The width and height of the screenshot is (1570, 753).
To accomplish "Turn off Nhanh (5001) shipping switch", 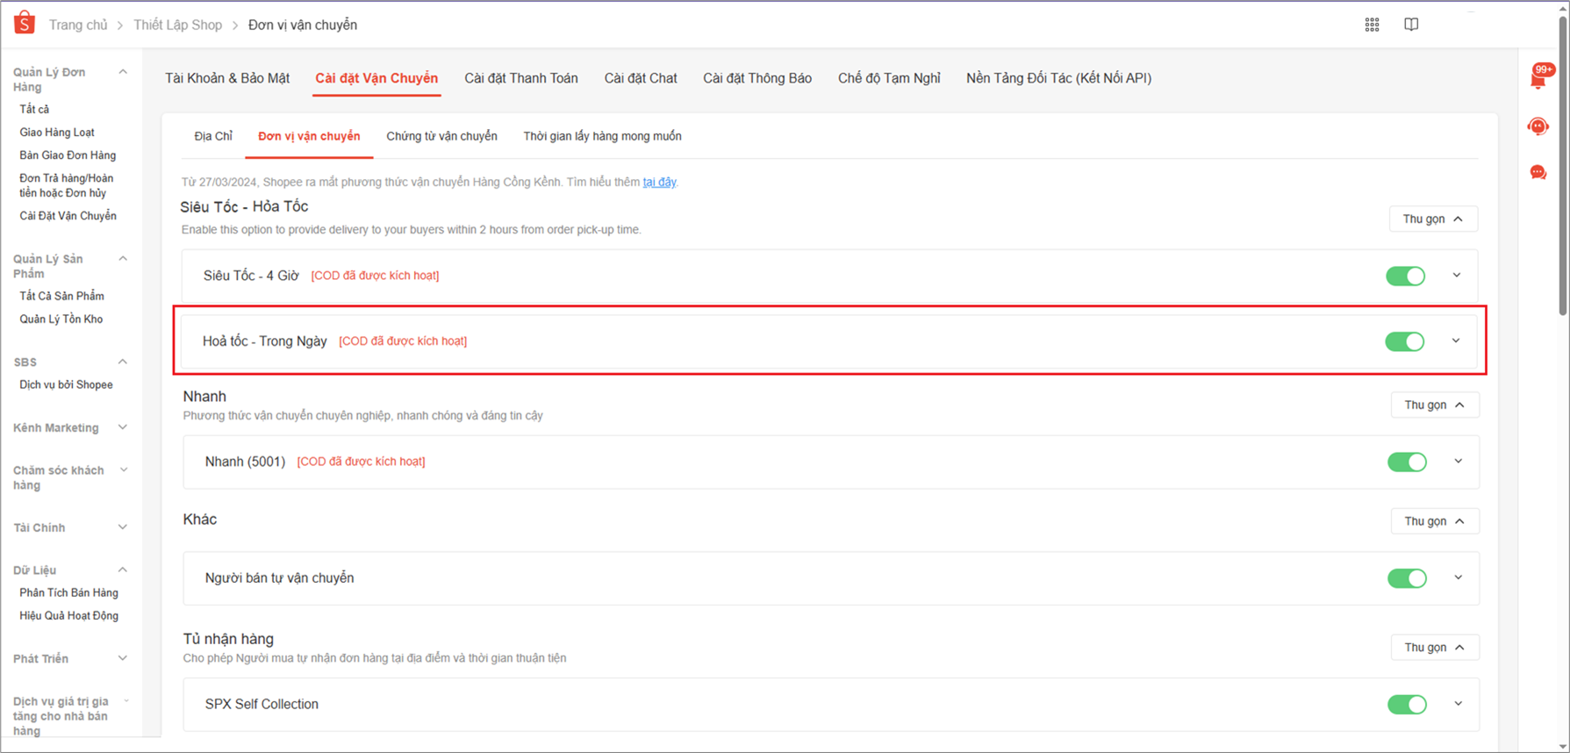I will click(x=1406, y=462).
